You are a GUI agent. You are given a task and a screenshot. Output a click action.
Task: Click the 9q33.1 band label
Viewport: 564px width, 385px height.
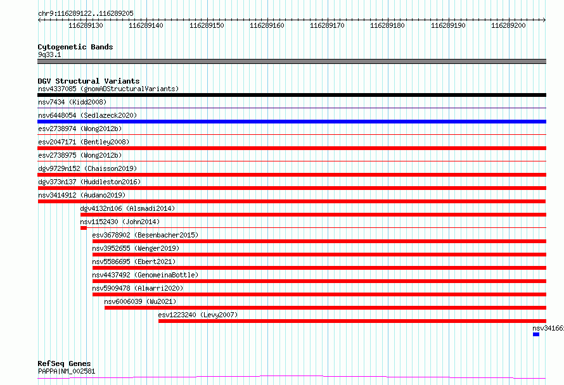(x=49, y=54)
